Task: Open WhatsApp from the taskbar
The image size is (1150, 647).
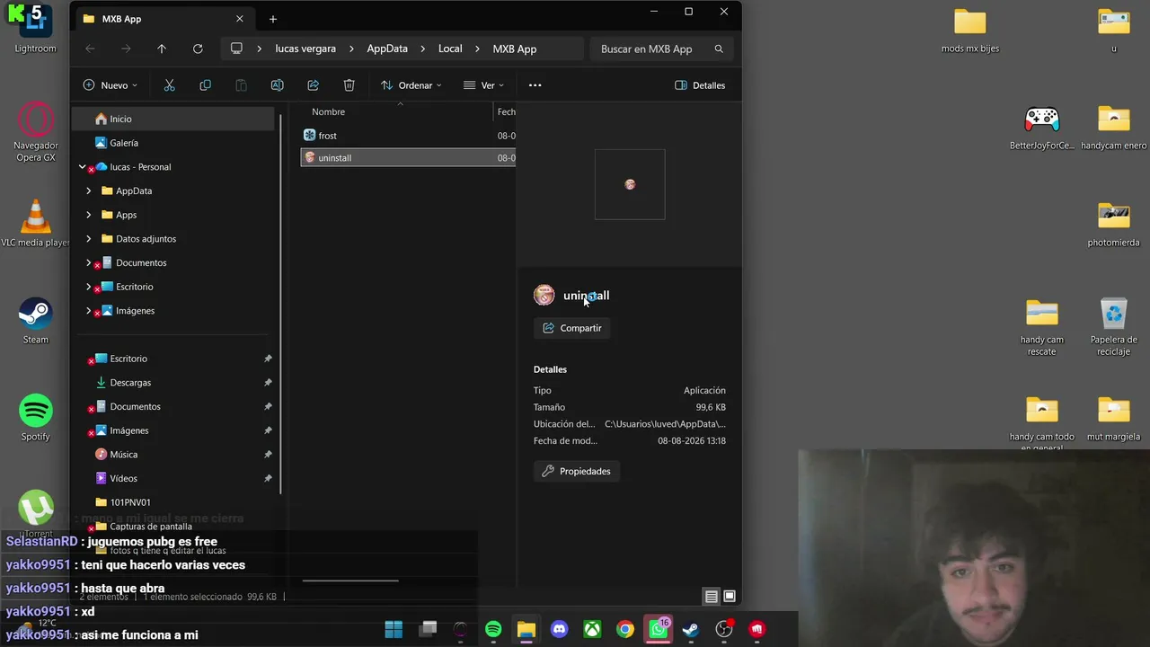Action: pos(659,629)
